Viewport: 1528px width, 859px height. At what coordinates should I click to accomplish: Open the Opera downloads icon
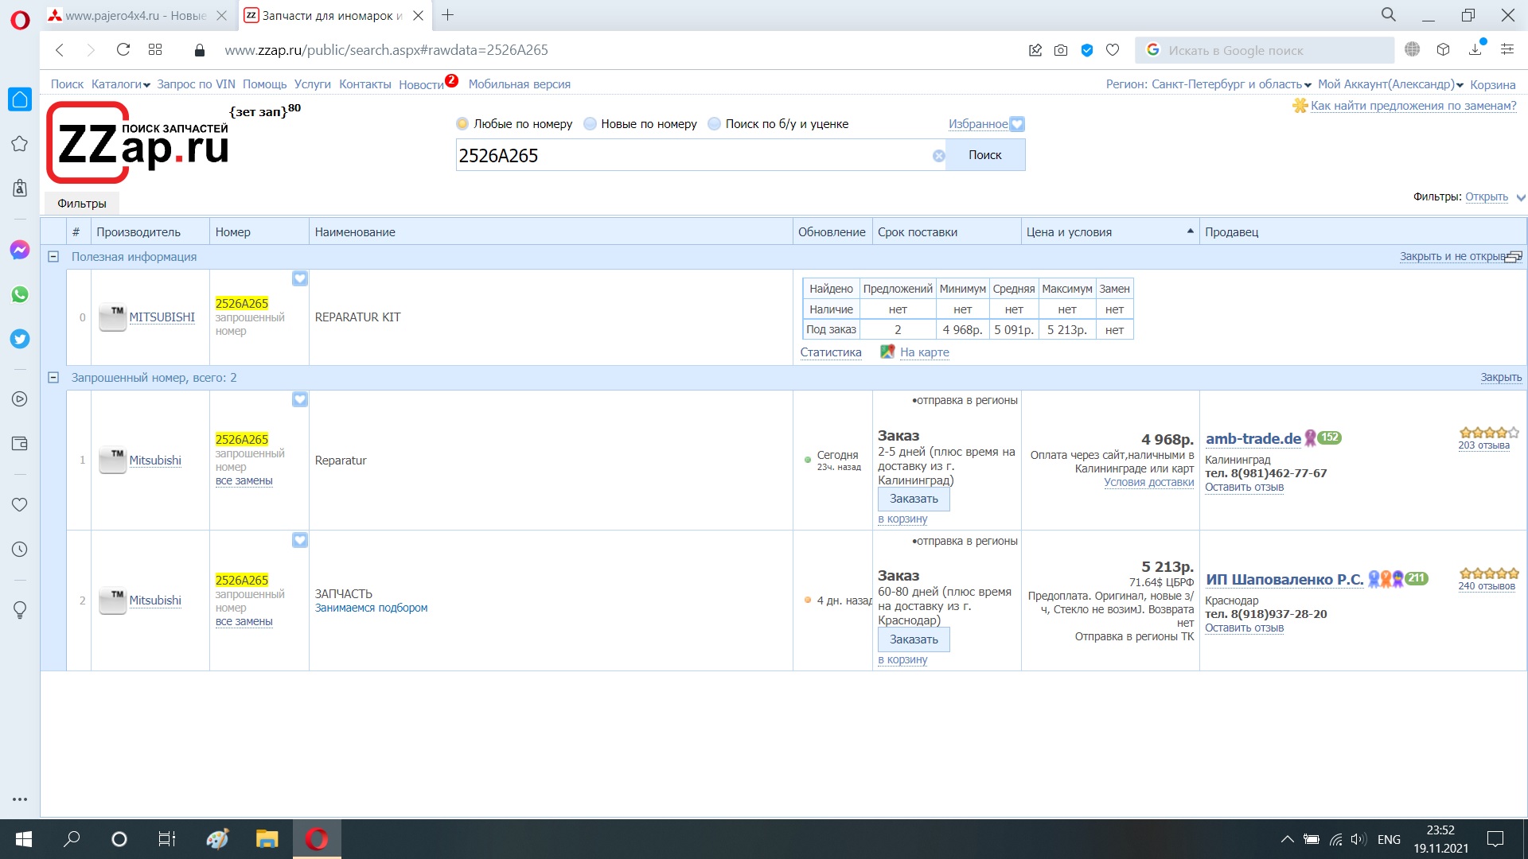tap(1475, 50)
